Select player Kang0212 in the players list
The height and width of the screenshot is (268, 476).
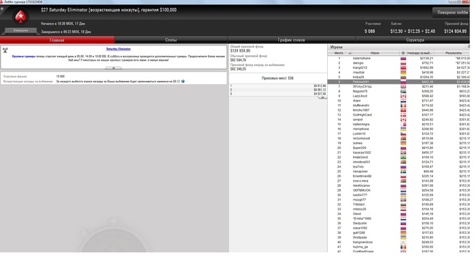point(360,68)
